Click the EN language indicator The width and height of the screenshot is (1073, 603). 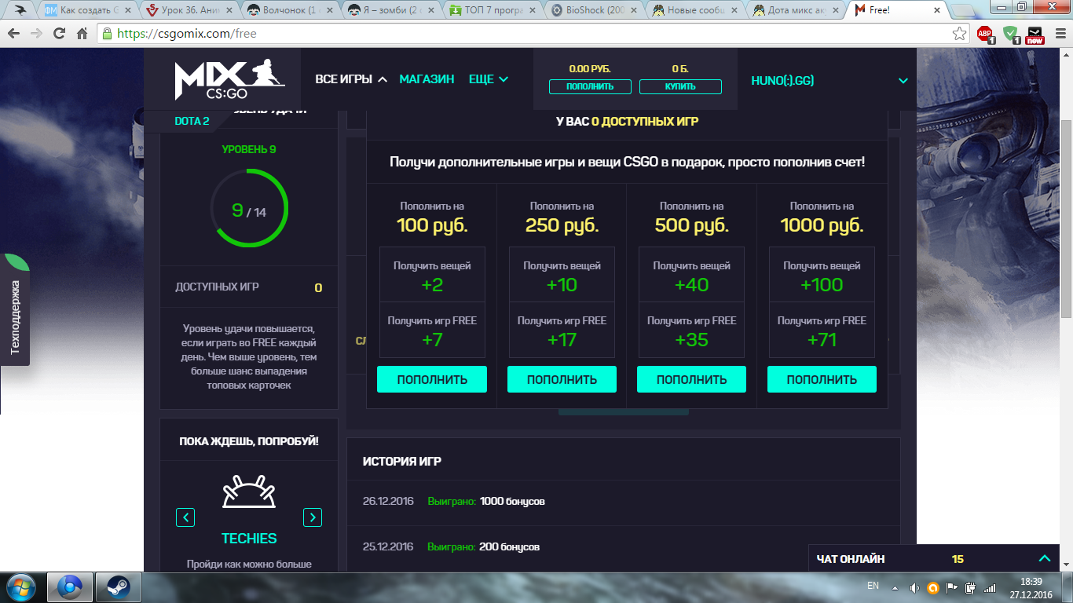pyautogui.click(x=873, y=586)
